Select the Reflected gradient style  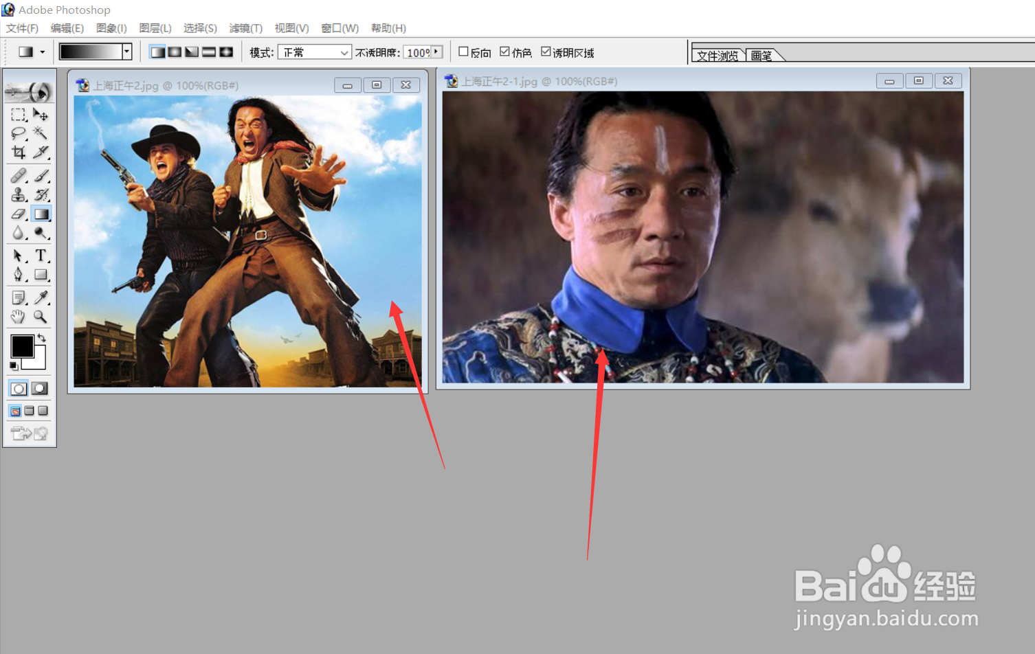[209, 52]
